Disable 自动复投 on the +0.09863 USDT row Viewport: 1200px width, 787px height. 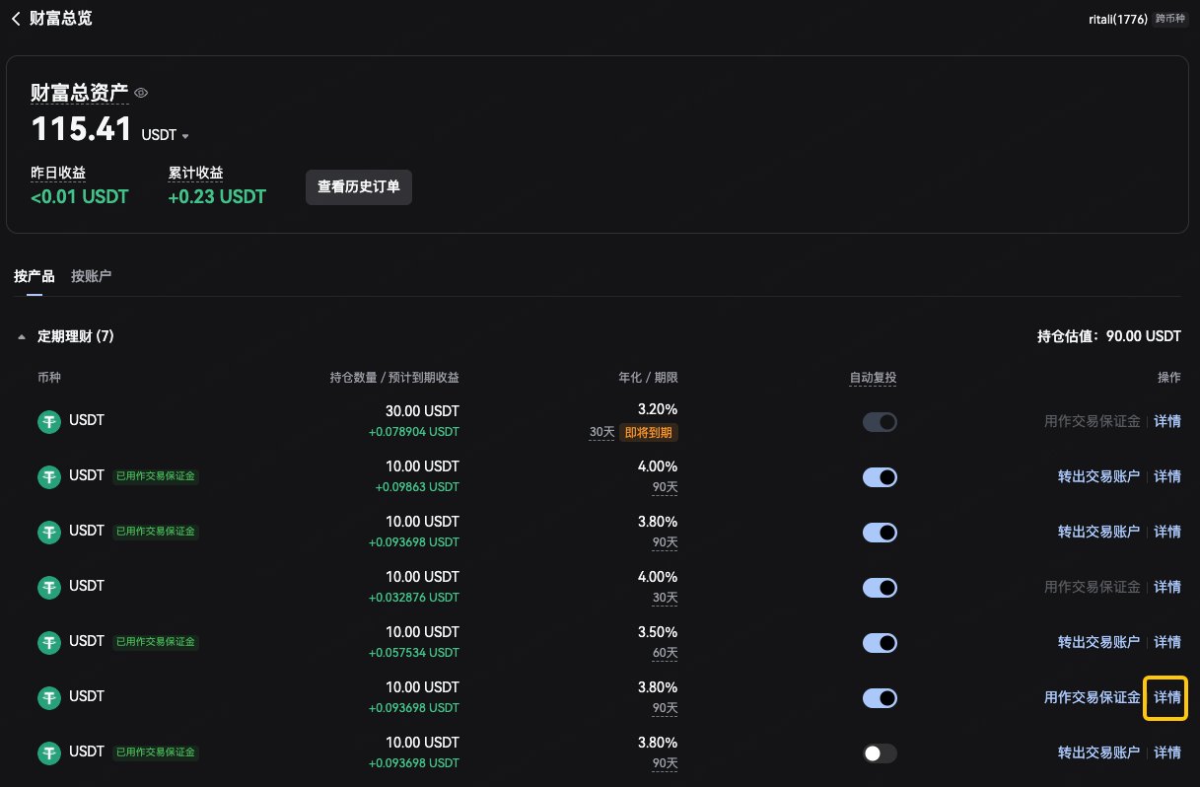(x=880, y=477)
